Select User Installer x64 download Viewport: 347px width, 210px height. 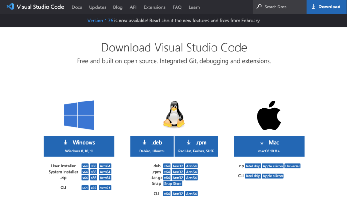coord(85,166)
